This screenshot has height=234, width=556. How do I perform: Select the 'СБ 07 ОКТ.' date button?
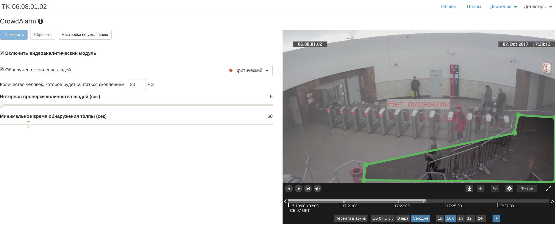coord(383,218)
